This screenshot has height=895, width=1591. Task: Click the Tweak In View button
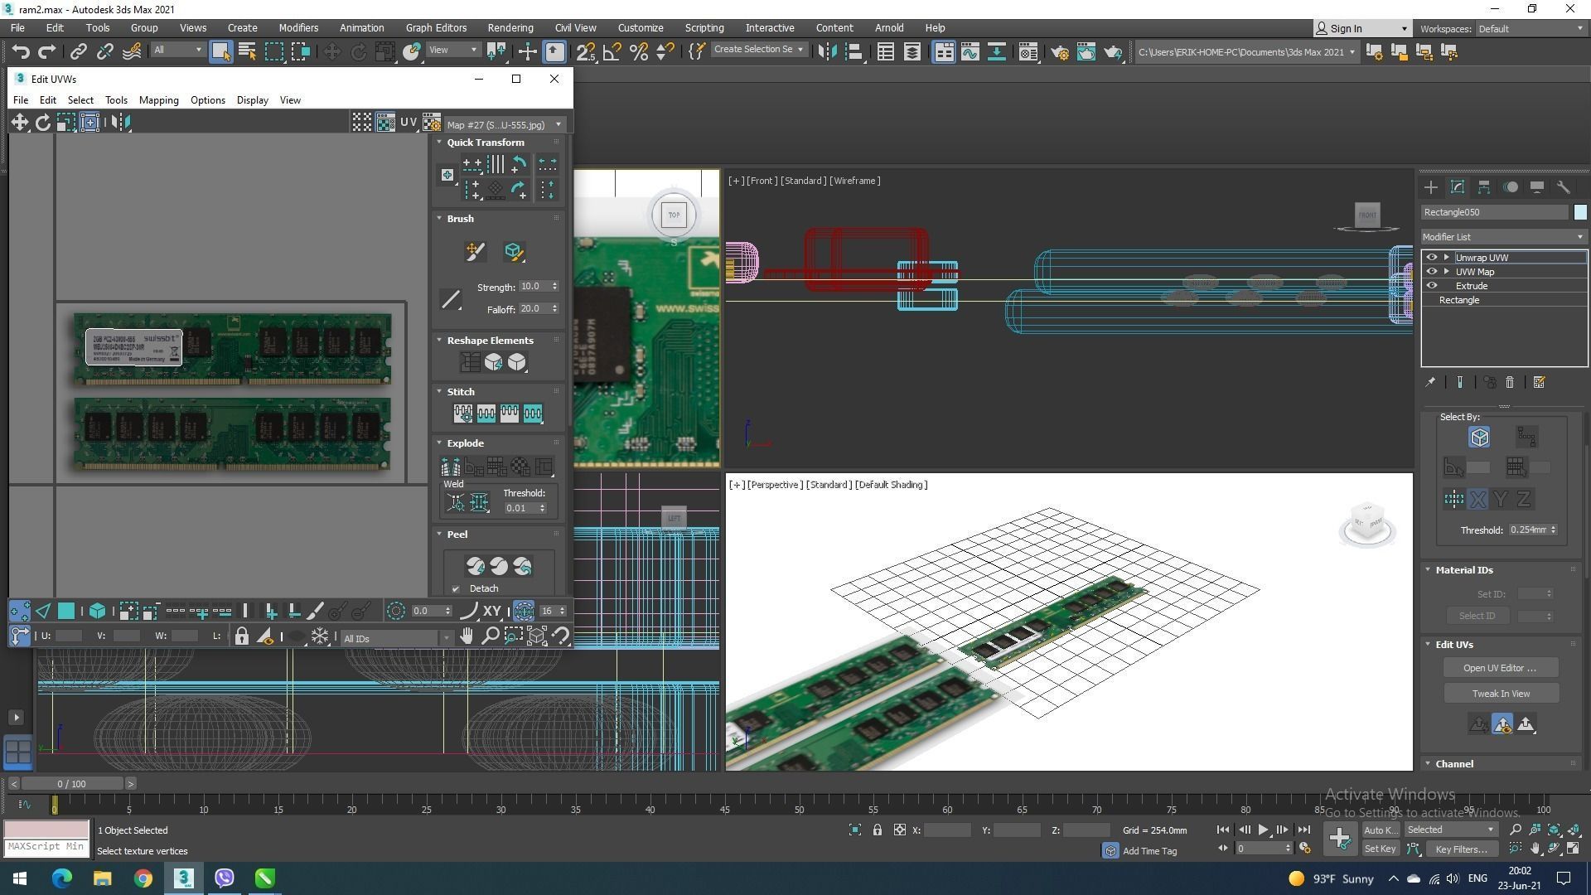1501,694
